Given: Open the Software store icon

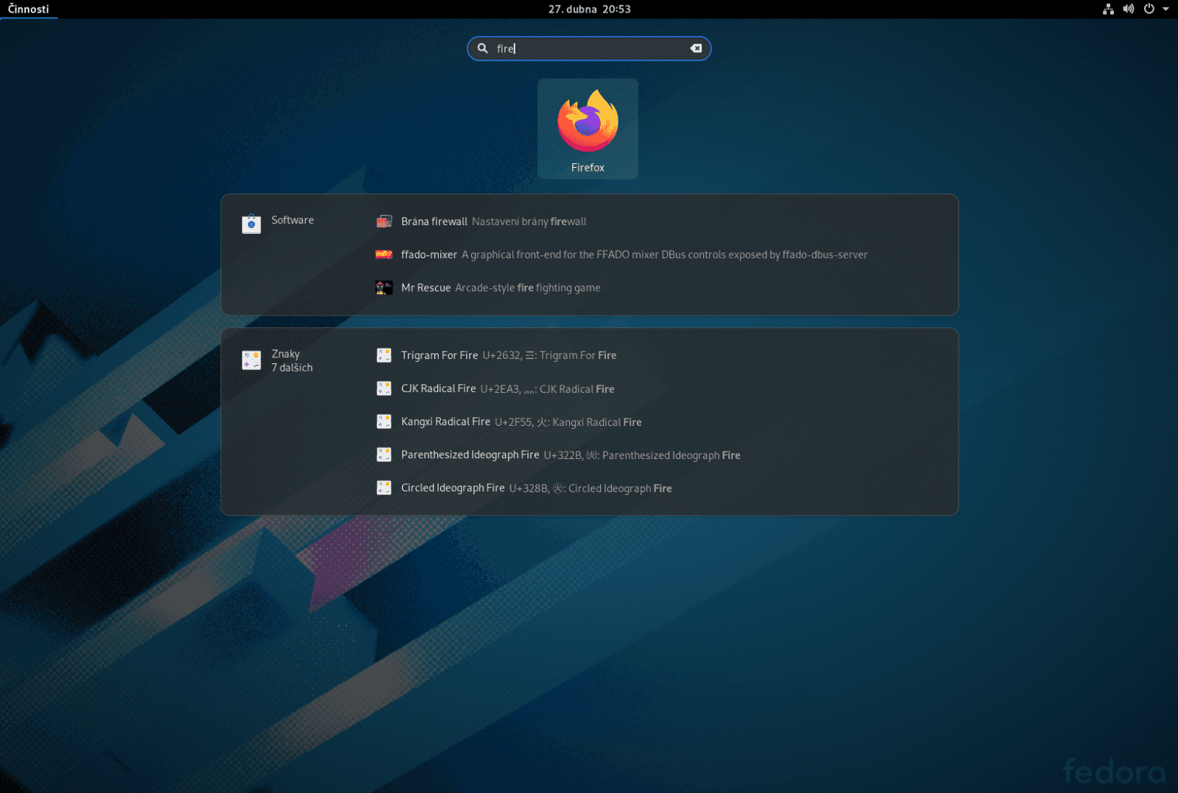Looking at the screenshot, I should tap(251, 223).
